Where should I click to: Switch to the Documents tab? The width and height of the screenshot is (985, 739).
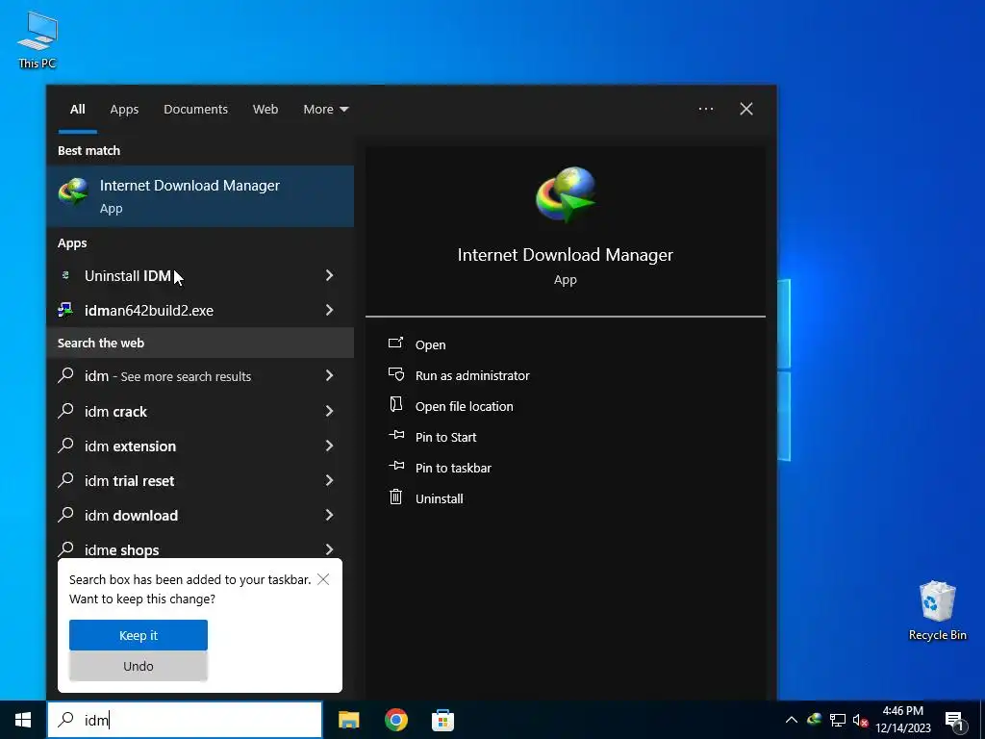pyautogui.click(x=195, y=110)
